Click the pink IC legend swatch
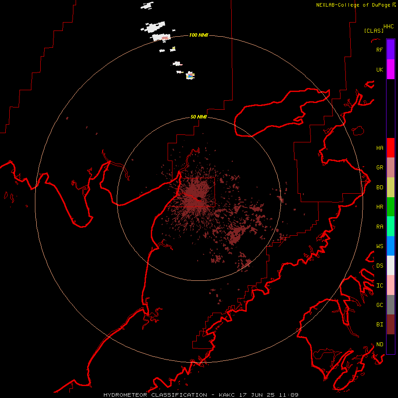The width and height of the screenshot is (398, 398). (390, 285)
